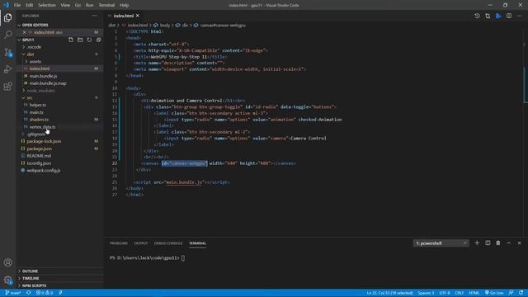
Task: Switch to the Output panel tab
Action: [141, 243]
